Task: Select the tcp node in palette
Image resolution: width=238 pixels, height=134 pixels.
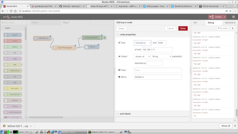Action: pos(13,77)
